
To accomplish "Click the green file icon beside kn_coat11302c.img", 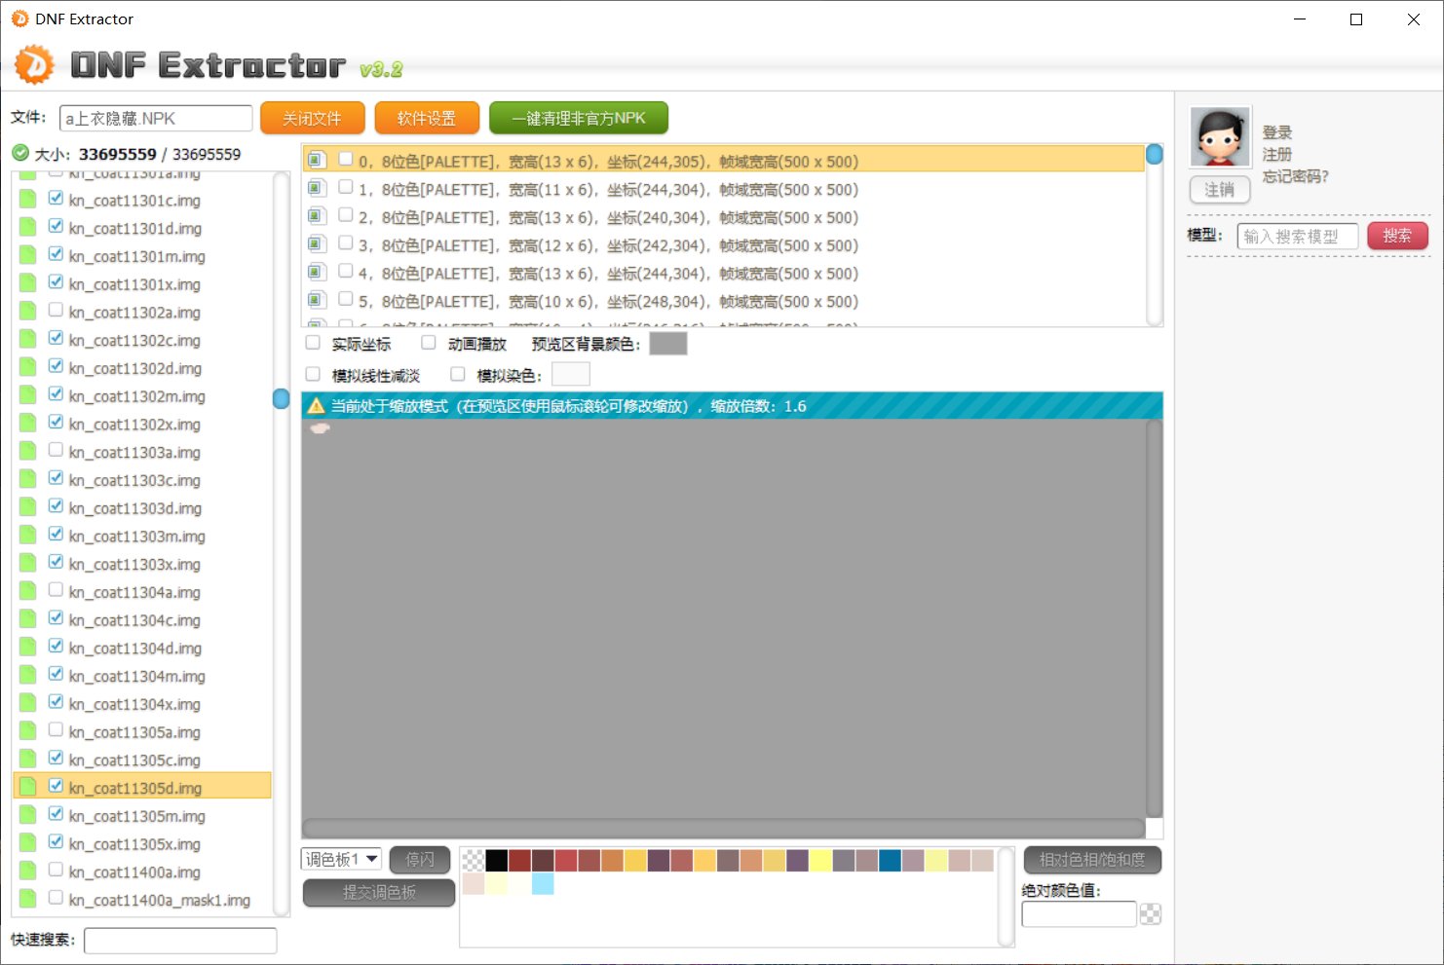I will 27,339.
